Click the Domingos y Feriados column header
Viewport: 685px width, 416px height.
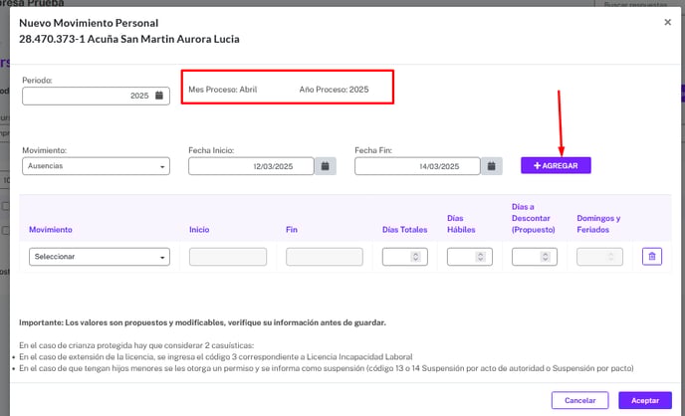click(x=598, y=224)
